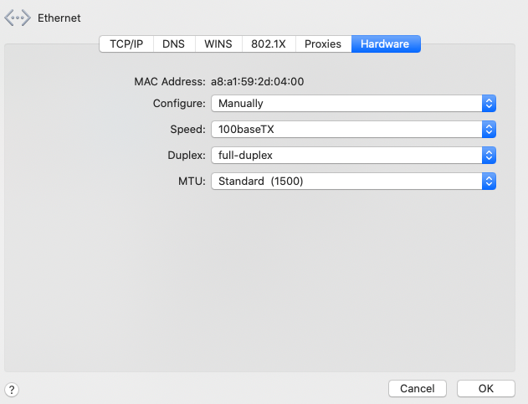
Task: Open the help question mark button
Action: tap(12, 390)
